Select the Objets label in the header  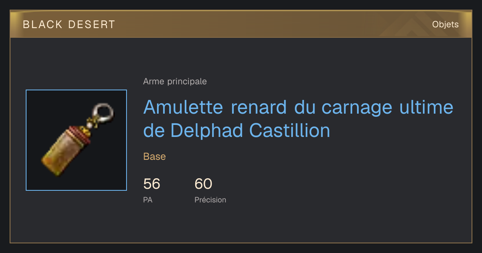[445, 24]
